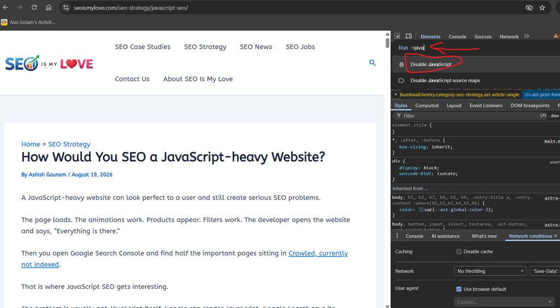This screenshot has height=308, width=560.
Task: Run the Disable JavaScript command
Action: point(476,65)
